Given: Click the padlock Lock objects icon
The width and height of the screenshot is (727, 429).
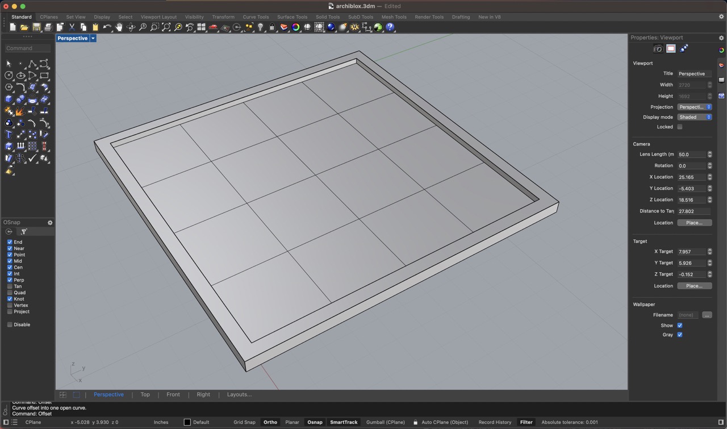Looking at the screenshot, I should pyautogui.click(x=272, y=27).
